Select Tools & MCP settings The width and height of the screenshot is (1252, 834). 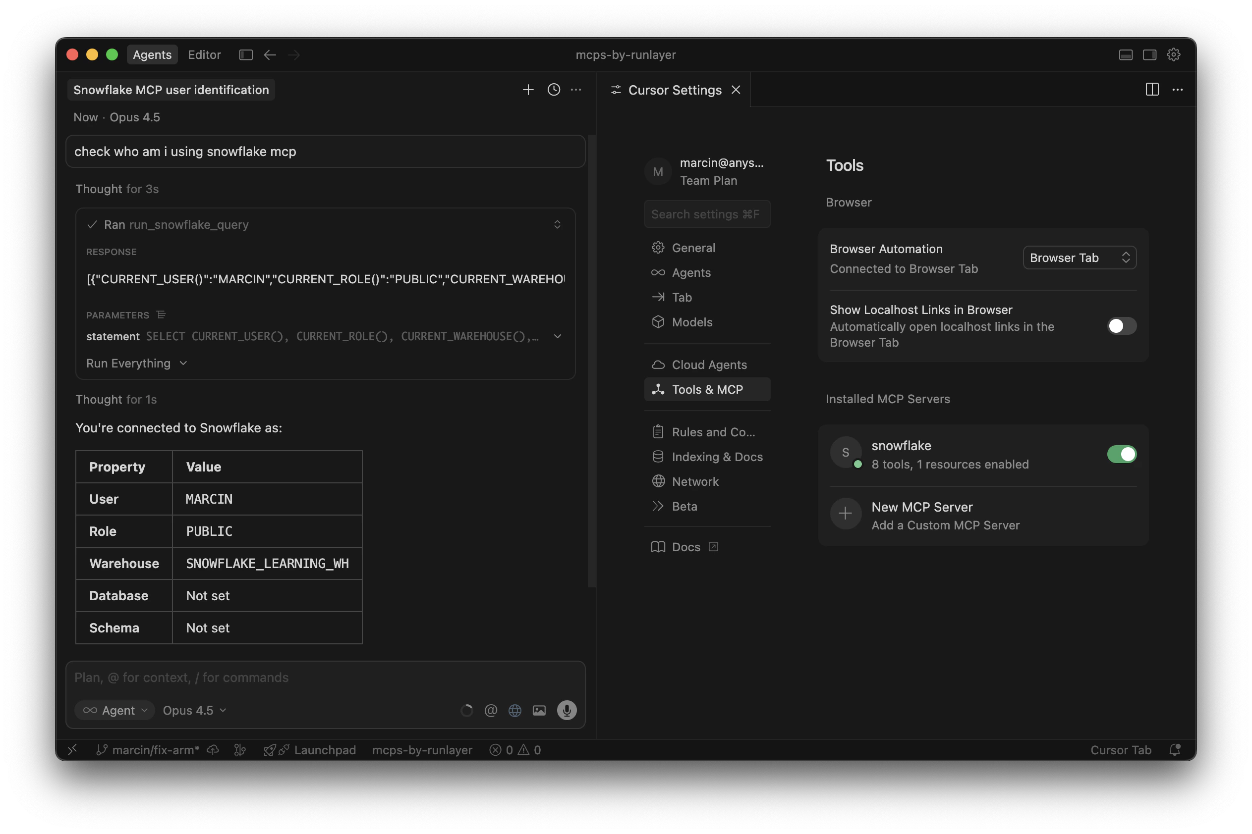point(707,389)
